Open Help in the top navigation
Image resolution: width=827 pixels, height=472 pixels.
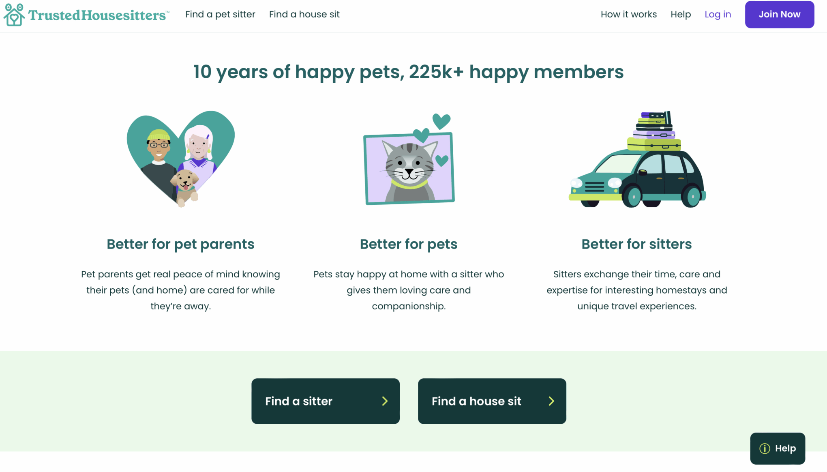coord(680,14)
